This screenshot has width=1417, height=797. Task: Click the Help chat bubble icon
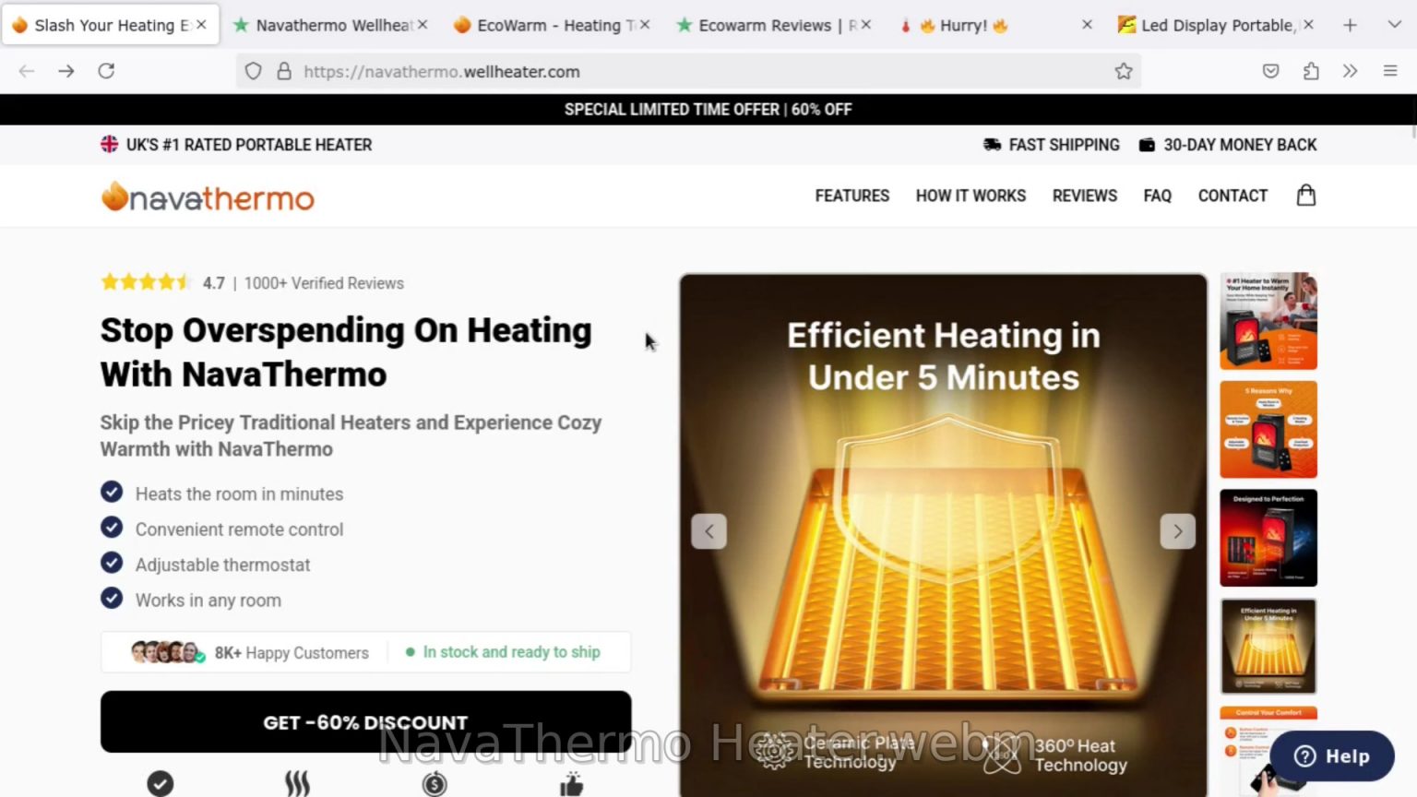tap(1306, 755)
